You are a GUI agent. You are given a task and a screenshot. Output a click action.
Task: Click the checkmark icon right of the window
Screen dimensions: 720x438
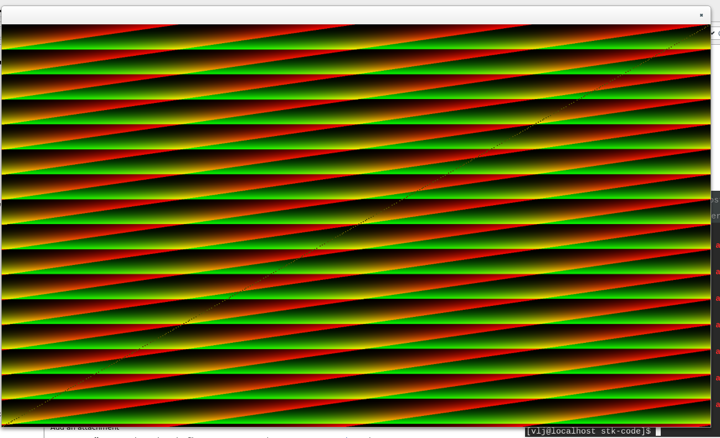click(x=713, y=33)
